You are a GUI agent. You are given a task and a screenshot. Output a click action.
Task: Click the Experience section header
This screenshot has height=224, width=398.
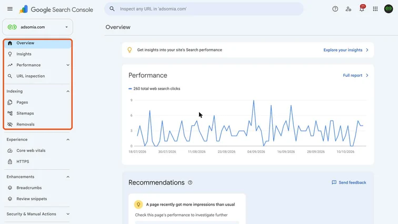37,140
